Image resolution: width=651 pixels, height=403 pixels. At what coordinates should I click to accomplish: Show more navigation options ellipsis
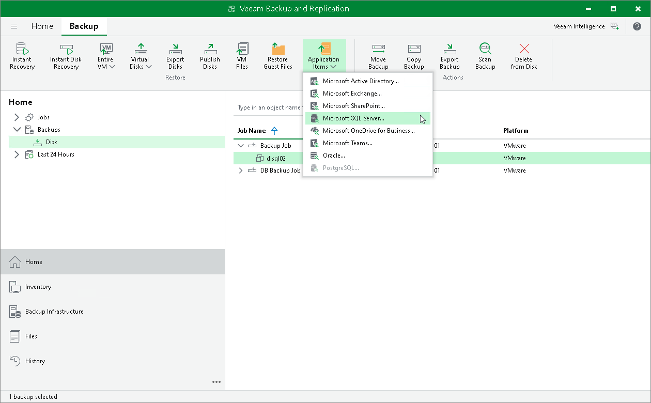pos(216,382)
